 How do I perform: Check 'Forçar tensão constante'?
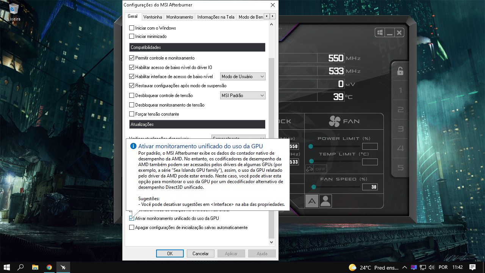tap(132, 114)
